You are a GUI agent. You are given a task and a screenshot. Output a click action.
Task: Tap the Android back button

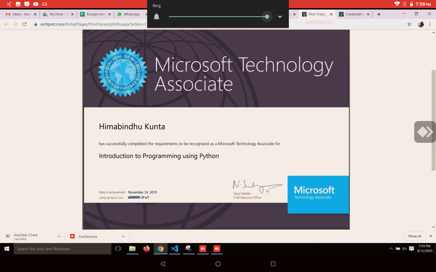coord(163,264)
